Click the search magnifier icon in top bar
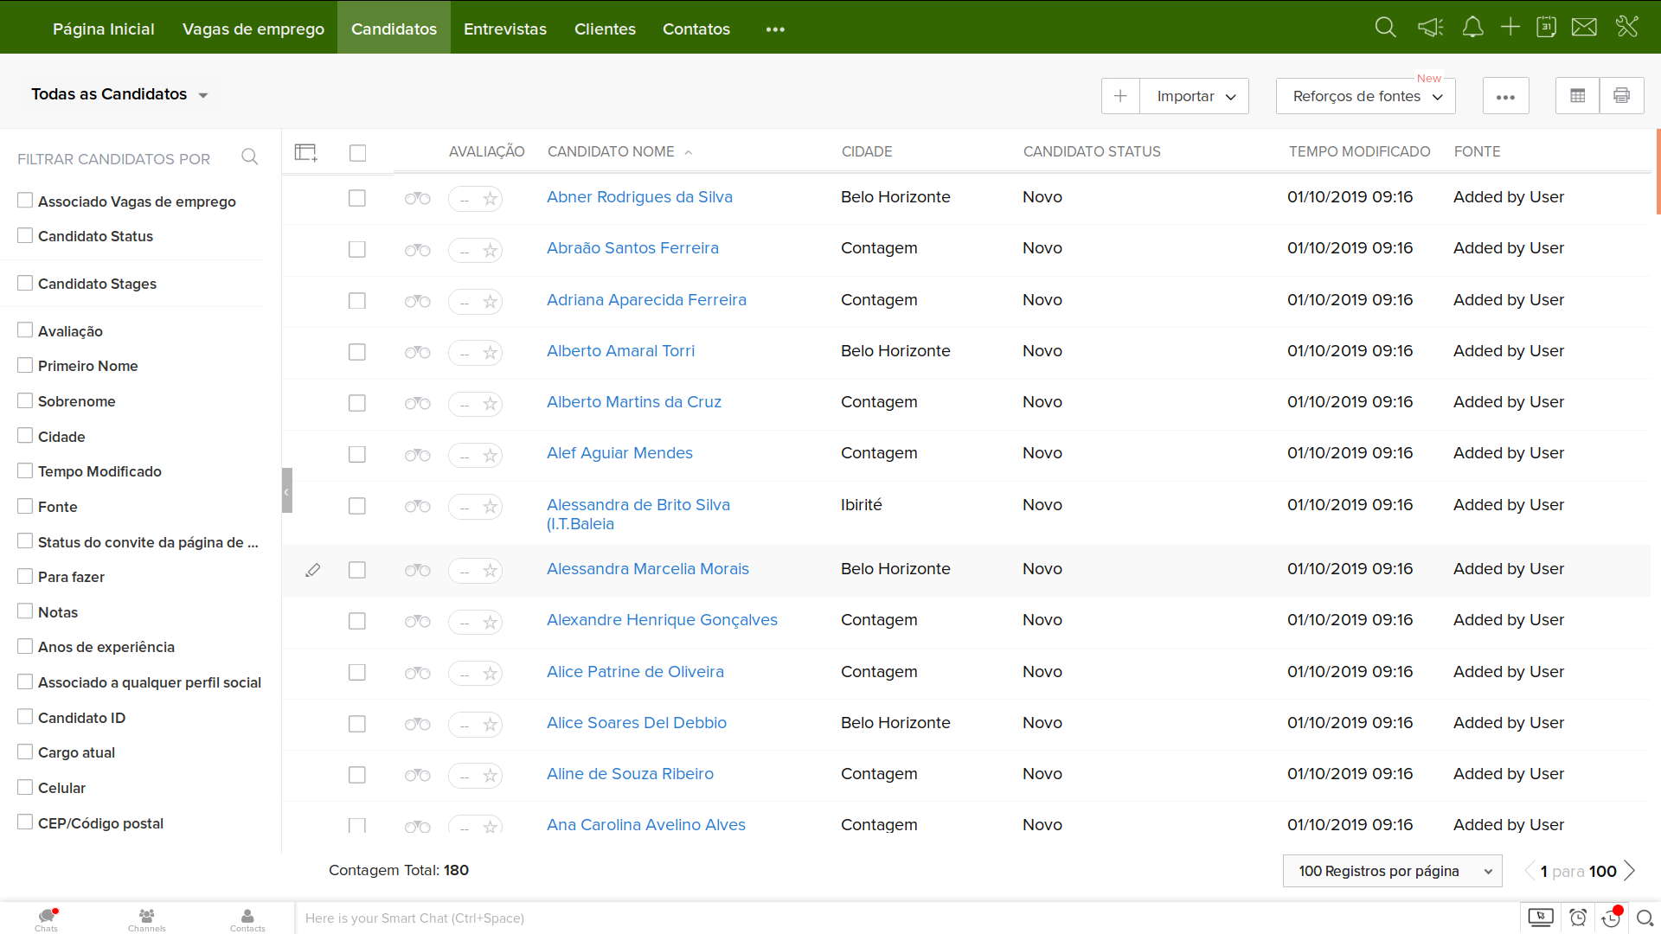The image size is (1661, 934). click(1385, 28)
